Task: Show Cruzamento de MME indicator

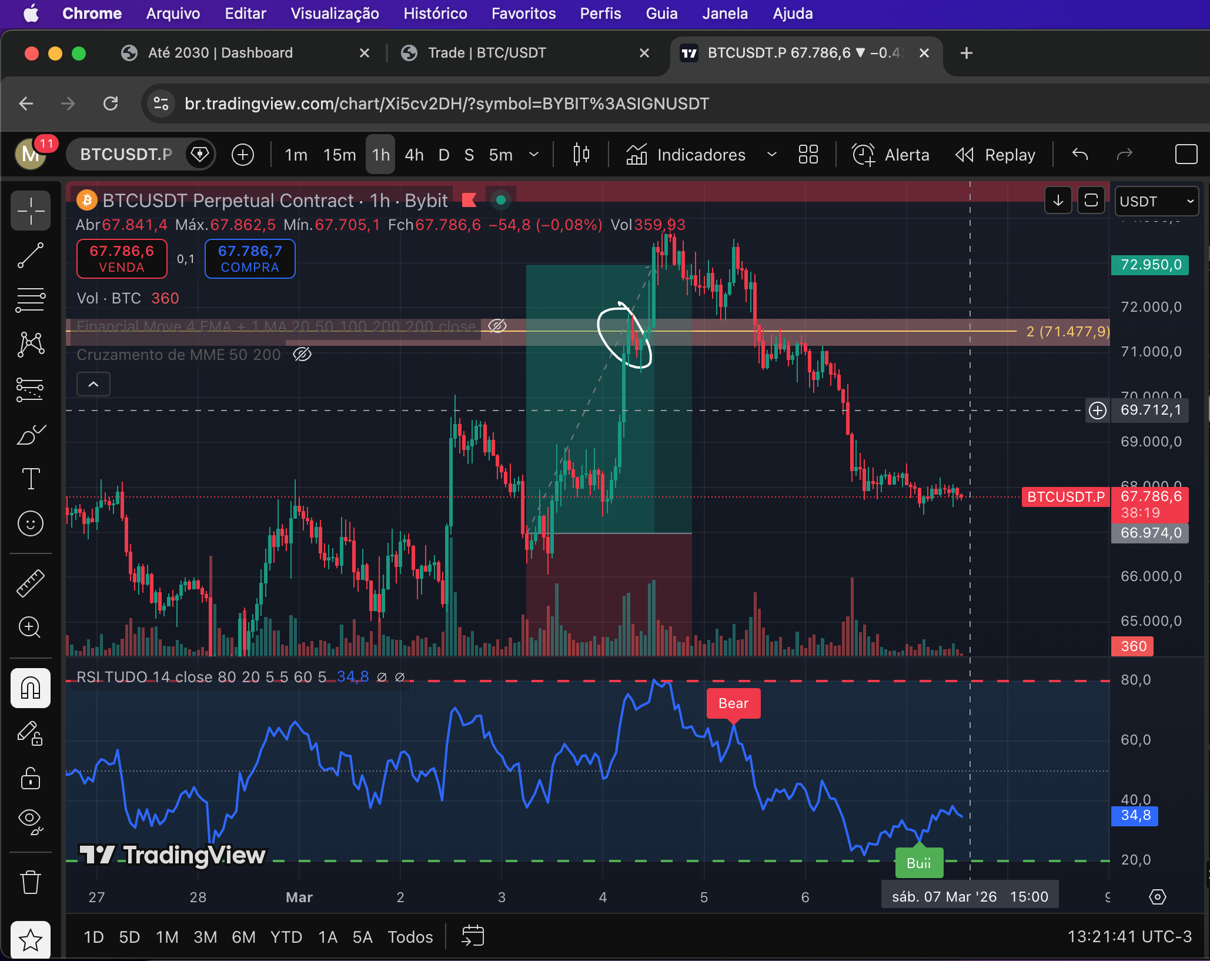Action: [302, 355]
